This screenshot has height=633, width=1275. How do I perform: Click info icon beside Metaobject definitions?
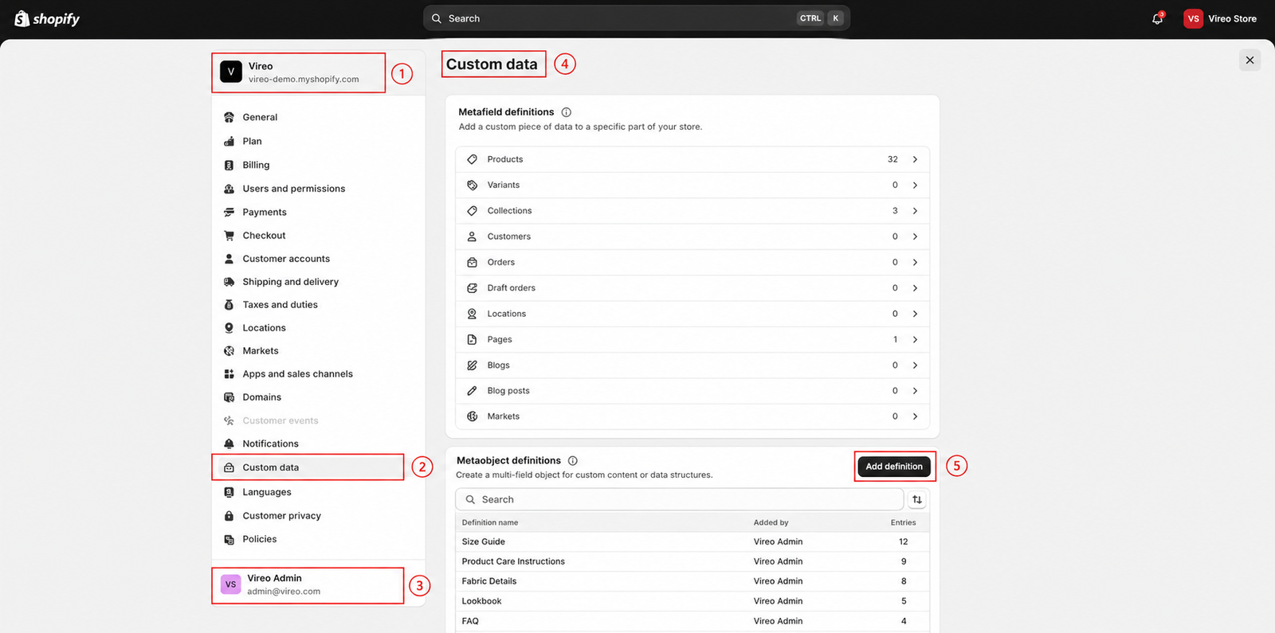tap(572, 460)
